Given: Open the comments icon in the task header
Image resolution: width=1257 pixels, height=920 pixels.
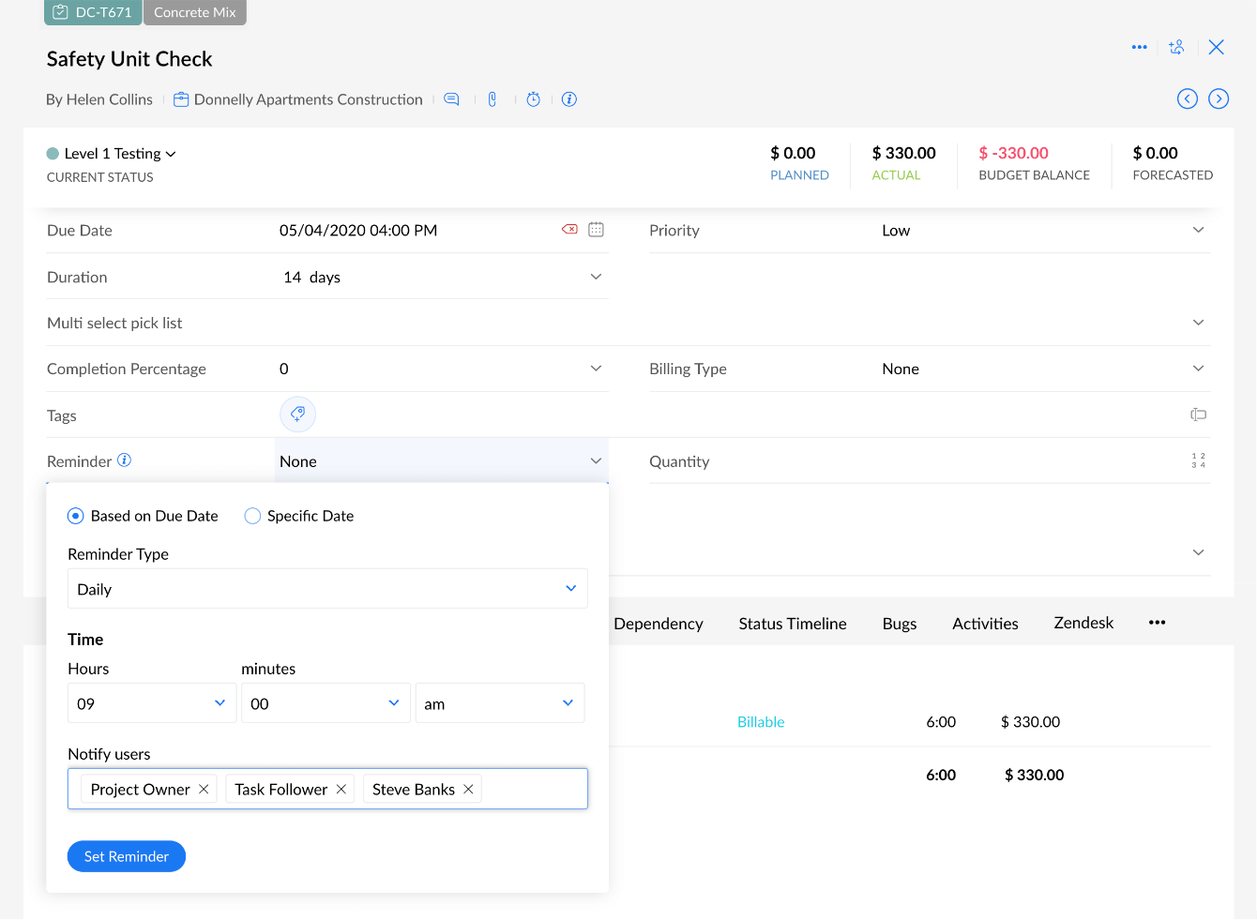Looking at the screenshot, I should pos(451,98).
